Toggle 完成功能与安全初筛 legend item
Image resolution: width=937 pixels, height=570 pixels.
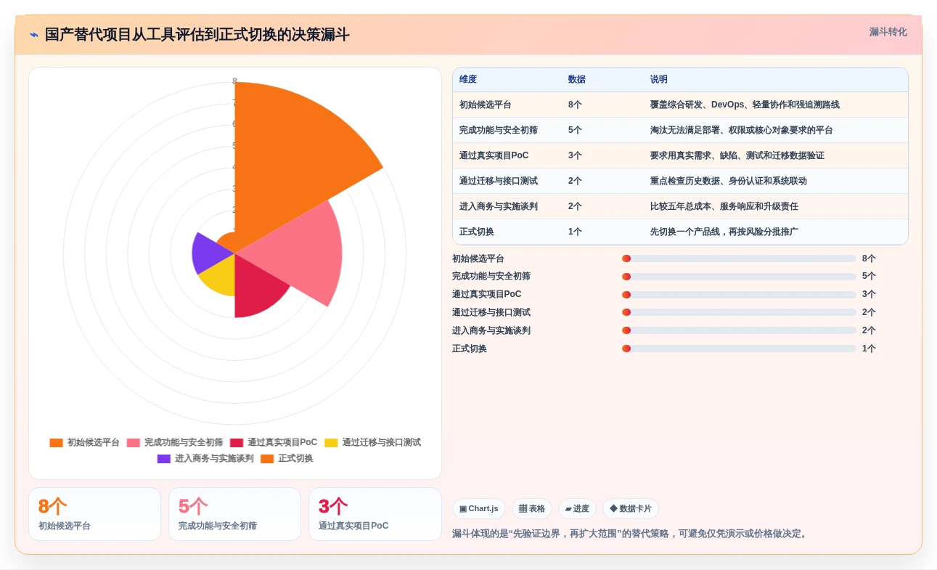(175, 442)
